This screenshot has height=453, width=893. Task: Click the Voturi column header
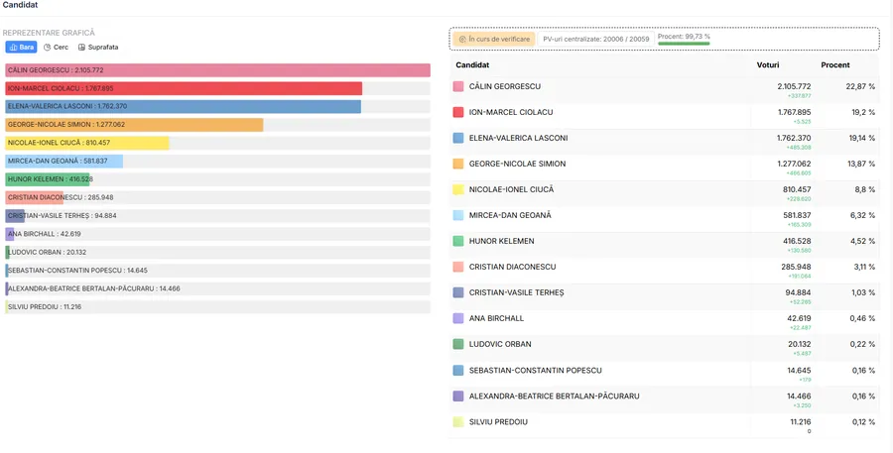(x=768, y=64)
